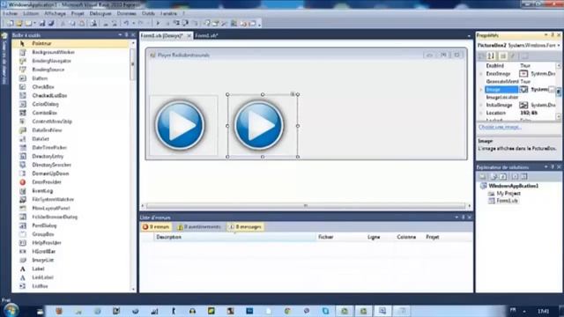Open the Undo history dropdown arrow
The image size is (564, 317).
(133, 24)
